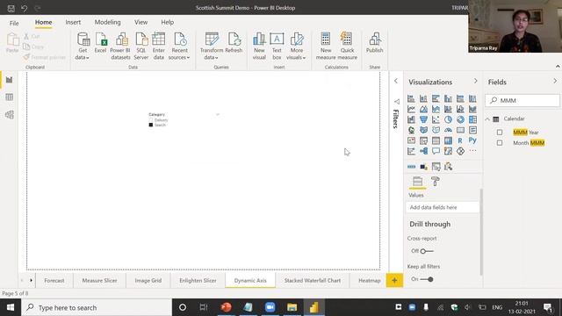Screen dimensions: 562x316
Task: Expand the Filters pane arrow
Action: pyautogui.click(x=396, y=81)
